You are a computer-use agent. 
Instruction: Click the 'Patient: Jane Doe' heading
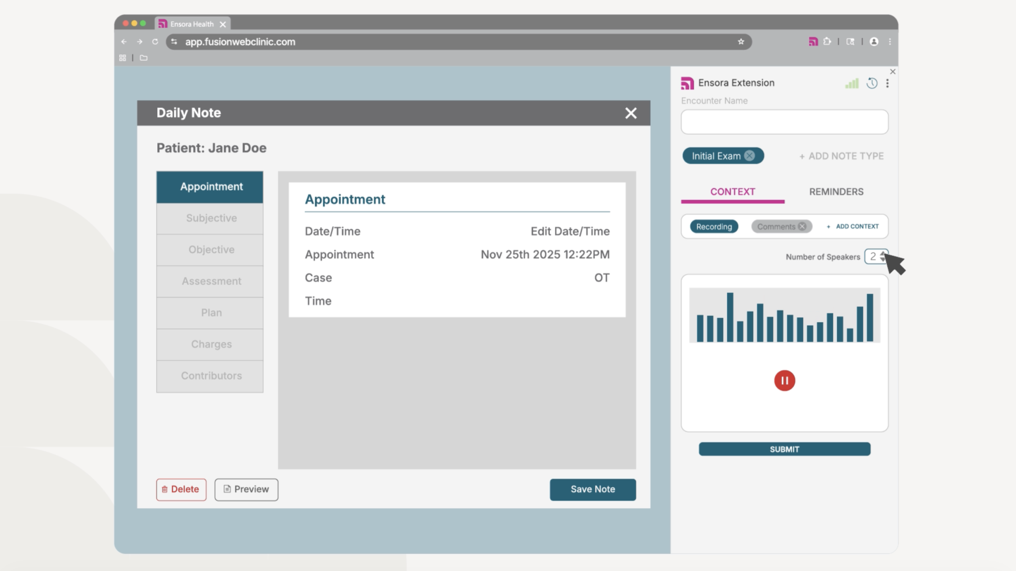click(212, 148)
